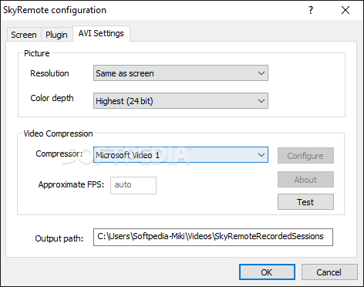The width and height of the screenshot is (364, 287).
Task: Click inside the Approximate FPS field
Action: 133,185
